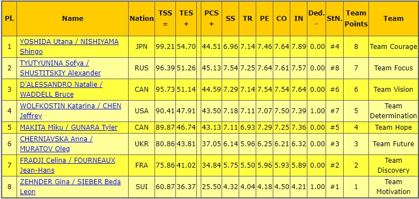This screenshot has height=199, width=419.
Task: Select the Team Motivation cell
Action: pos(393,187)
